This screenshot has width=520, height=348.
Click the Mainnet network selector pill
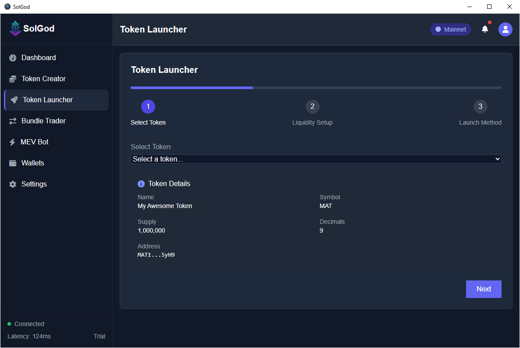[x=450, y=29]
